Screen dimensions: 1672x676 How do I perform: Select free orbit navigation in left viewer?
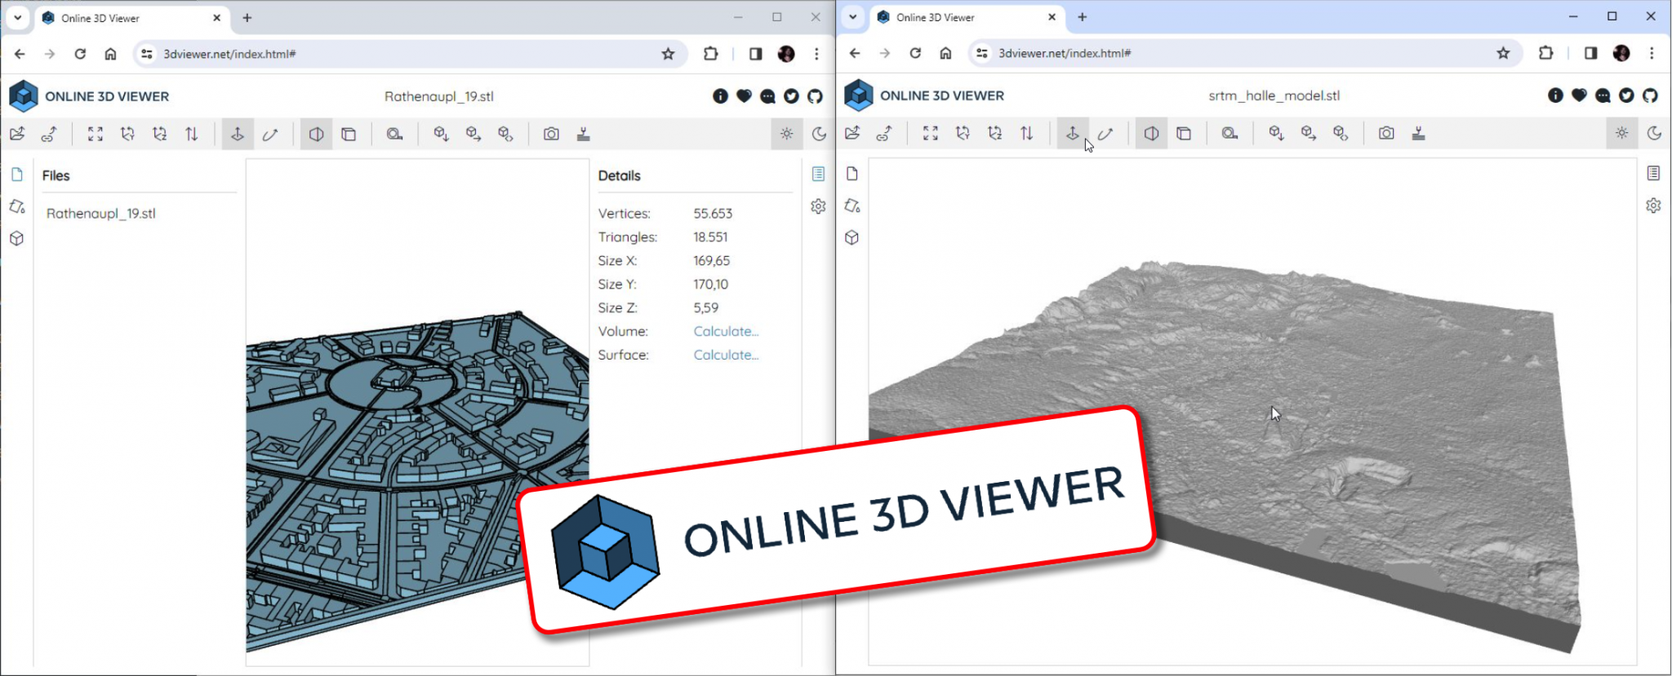click(x=270, y=134)
